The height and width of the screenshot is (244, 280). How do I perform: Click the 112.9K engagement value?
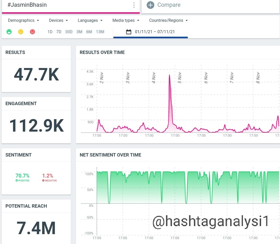click(x=37, y=126)
